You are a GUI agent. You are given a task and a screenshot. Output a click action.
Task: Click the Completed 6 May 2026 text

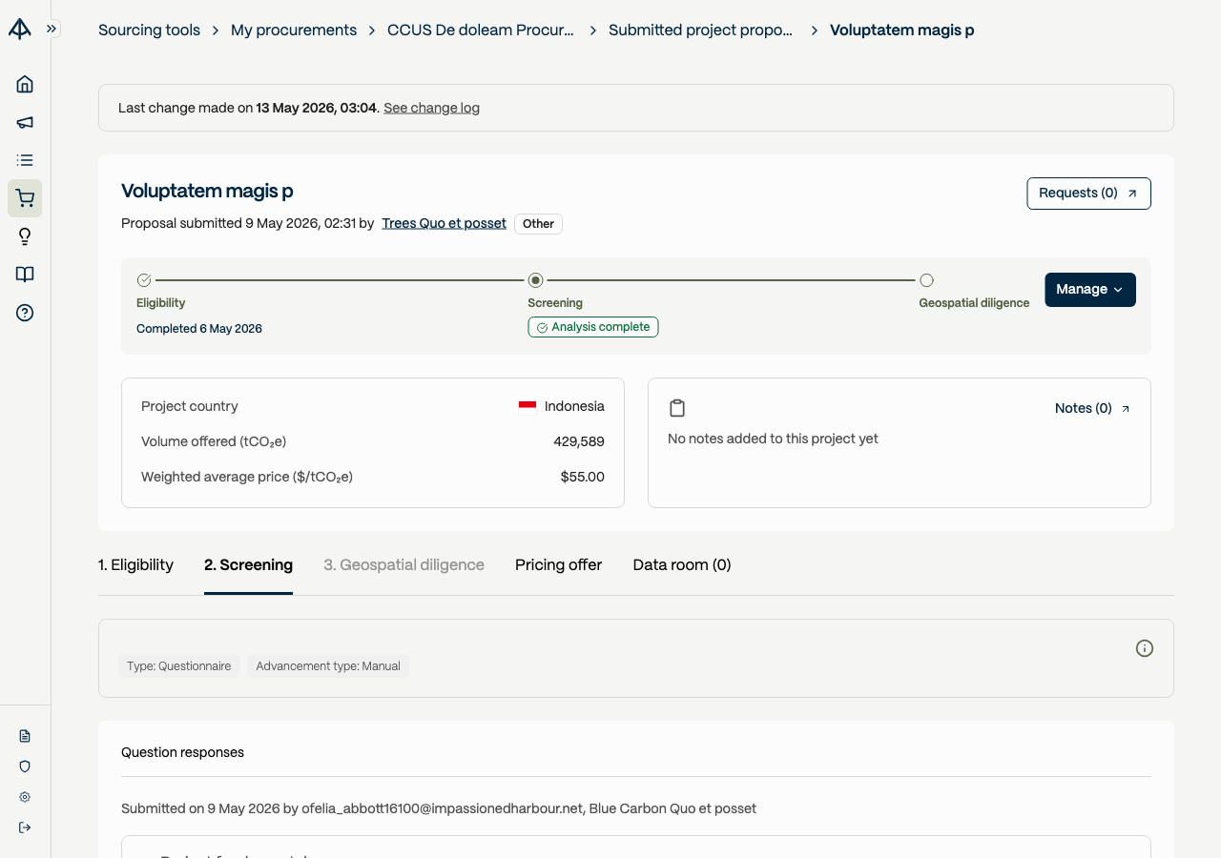coord(199,329)
